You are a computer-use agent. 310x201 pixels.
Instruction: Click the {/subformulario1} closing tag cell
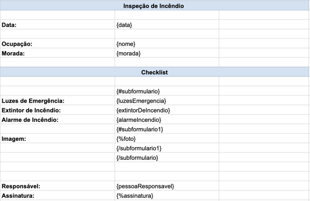[139, 148]
